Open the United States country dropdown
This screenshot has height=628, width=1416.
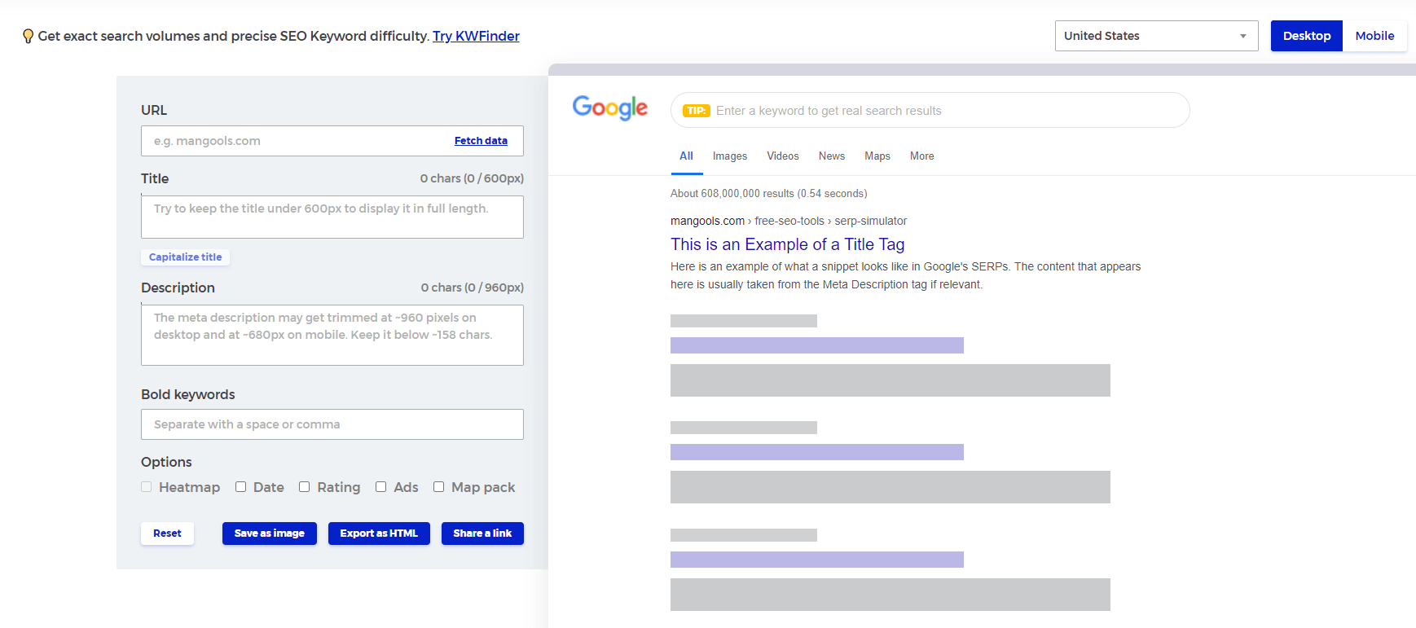coord(1157,36)
